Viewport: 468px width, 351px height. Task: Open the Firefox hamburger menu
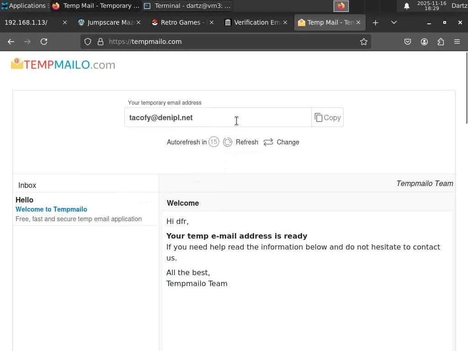(457, 42)
